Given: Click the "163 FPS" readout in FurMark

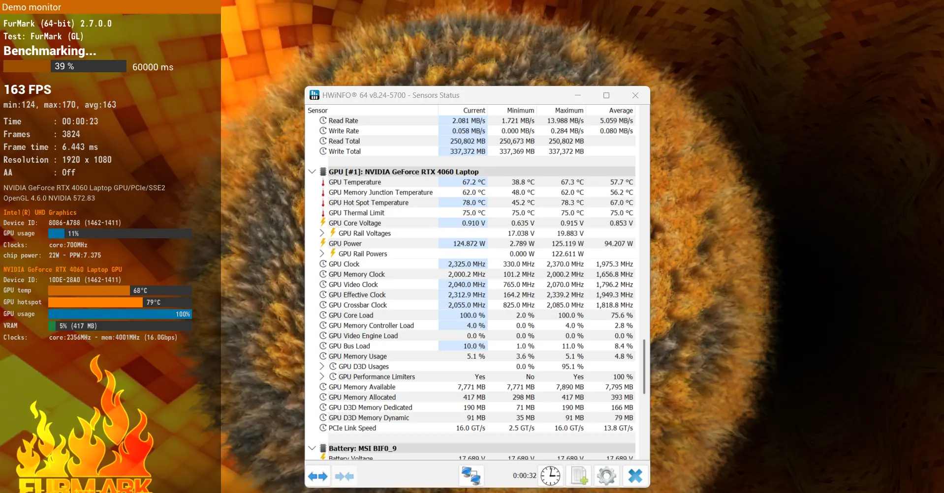Looking at the screenshot, I should coord(28,89).
